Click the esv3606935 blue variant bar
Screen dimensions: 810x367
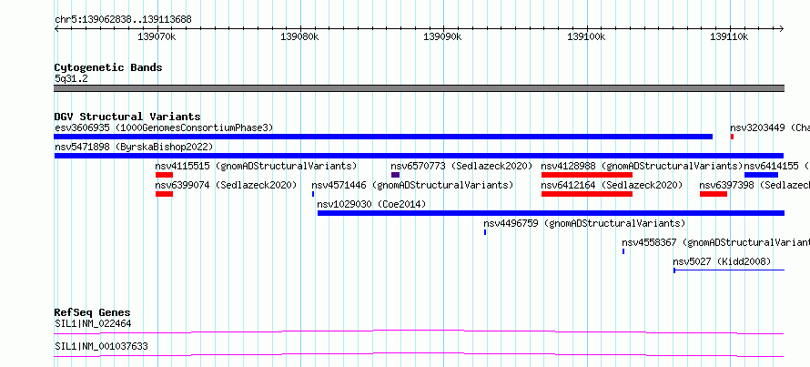pyautogui.click(x=383, y=137)
